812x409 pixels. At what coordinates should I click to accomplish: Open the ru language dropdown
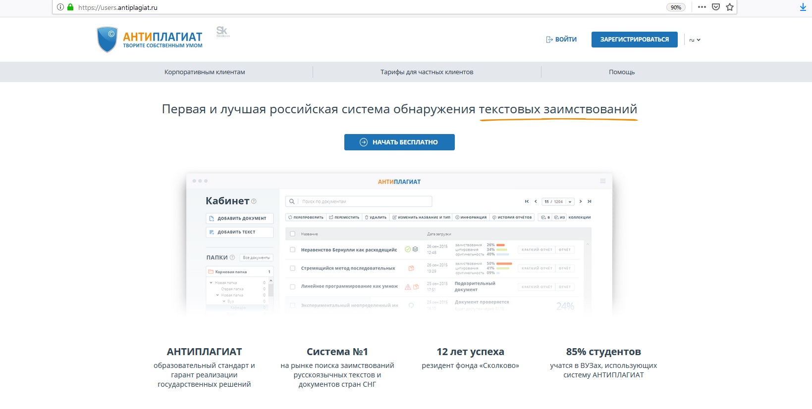695,40
